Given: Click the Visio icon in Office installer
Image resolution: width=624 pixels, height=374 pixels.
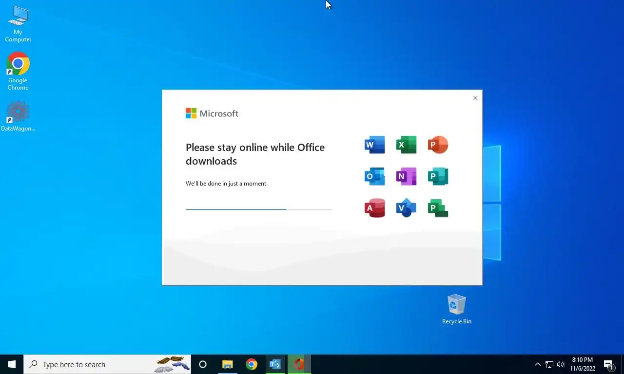Looking at the screenshot, I should tap(406, 208).
